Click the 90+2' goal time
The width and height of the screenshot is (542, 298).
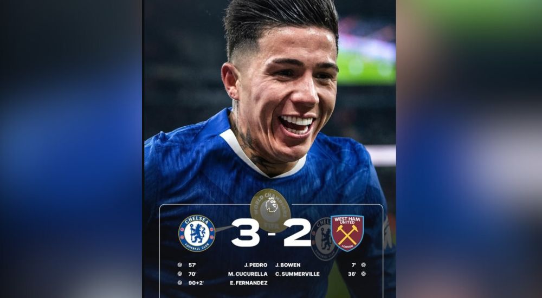click(x=196, y=283)
